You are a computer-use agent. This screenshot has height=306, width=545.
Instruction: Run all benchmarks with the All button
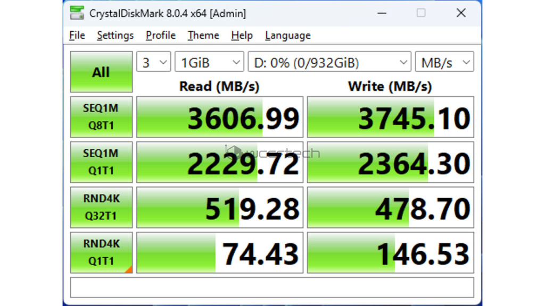click(x=101, y=72)
